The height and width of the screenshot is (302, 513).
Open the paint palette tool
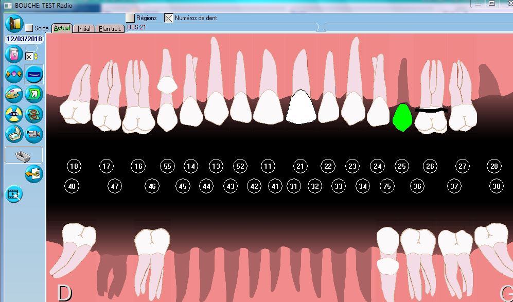[14, 94]
